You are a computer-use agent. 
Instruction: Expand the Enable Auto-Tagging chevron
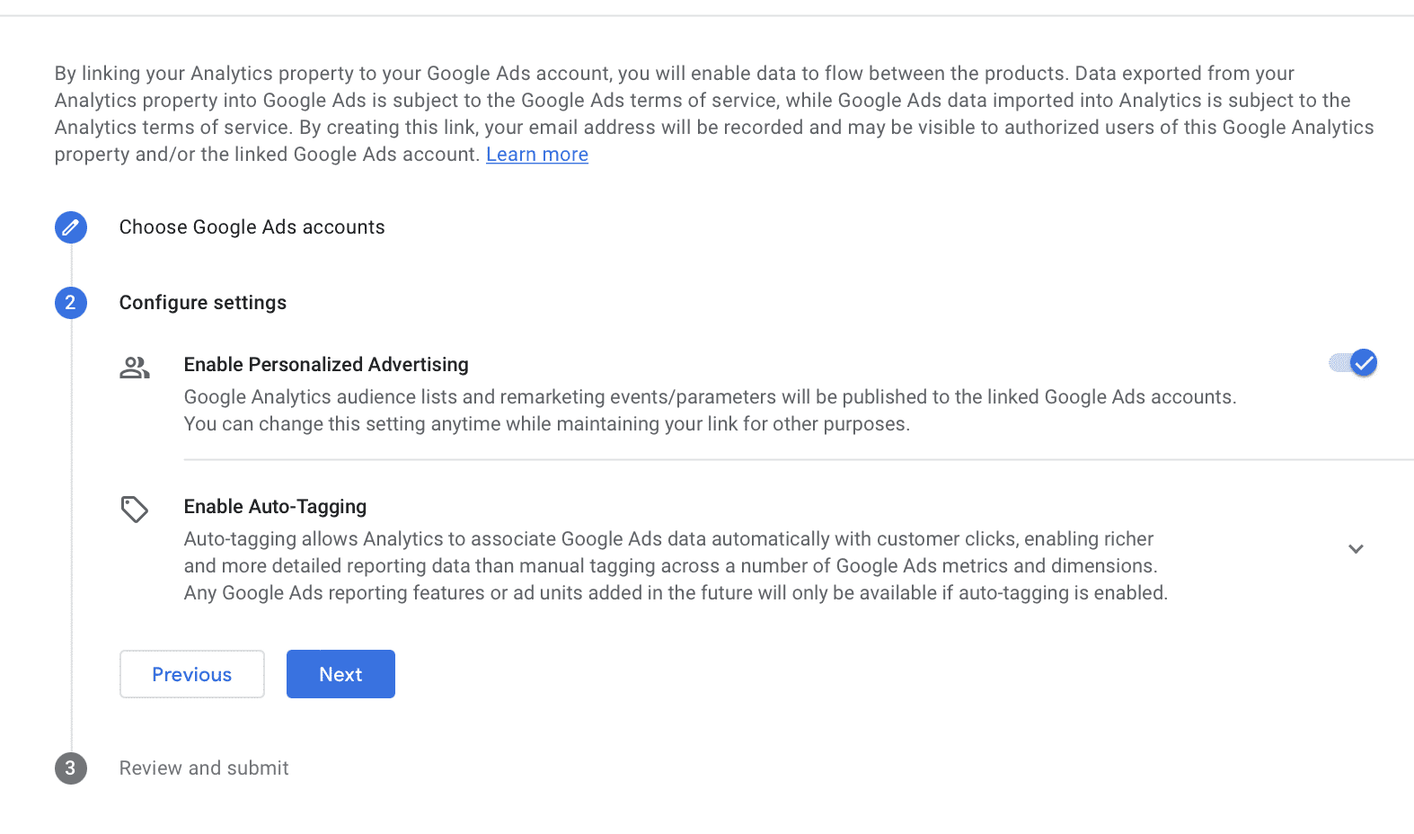coord(1357,549)
